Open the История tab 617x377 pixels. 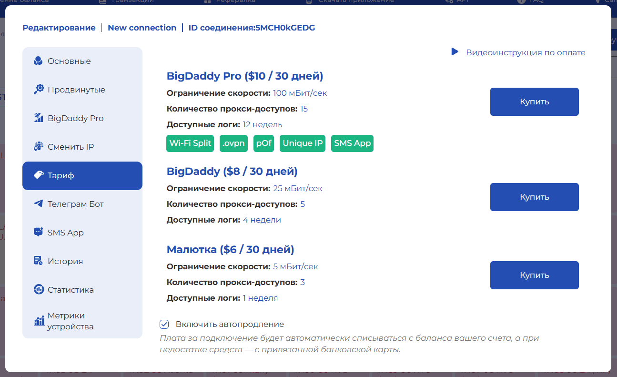tap(82, 261)
